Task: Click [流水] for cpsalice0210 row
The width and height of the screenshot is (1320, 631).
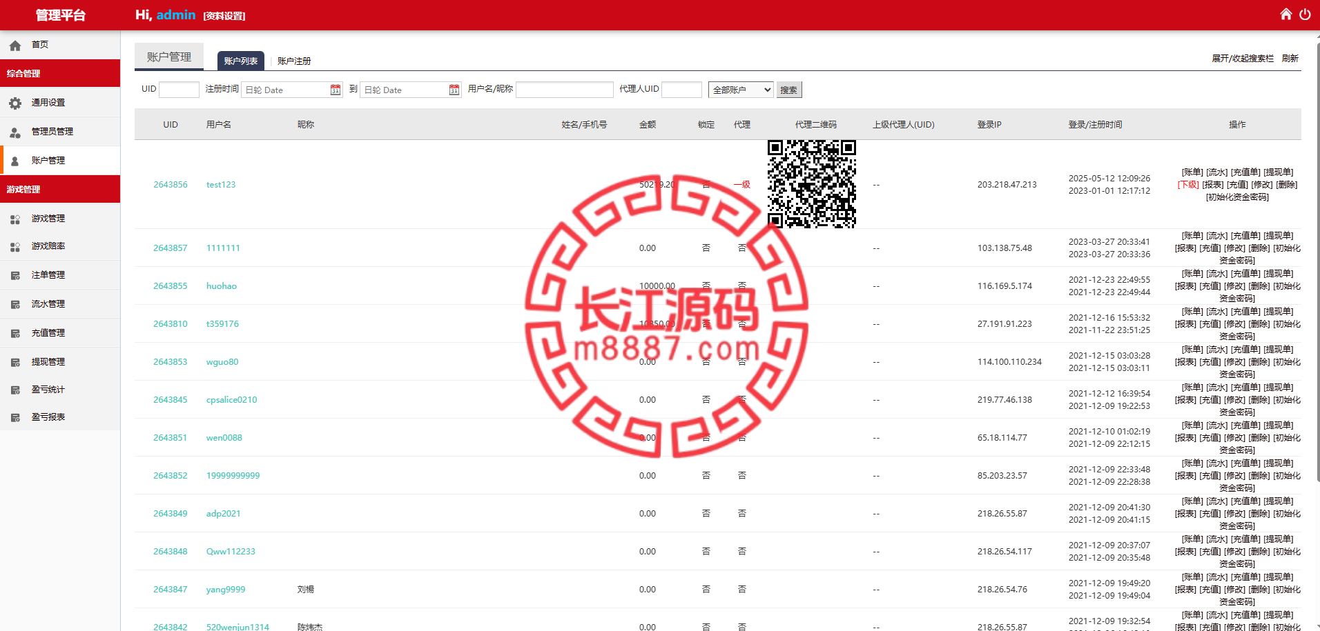Action: (1217, 388)
